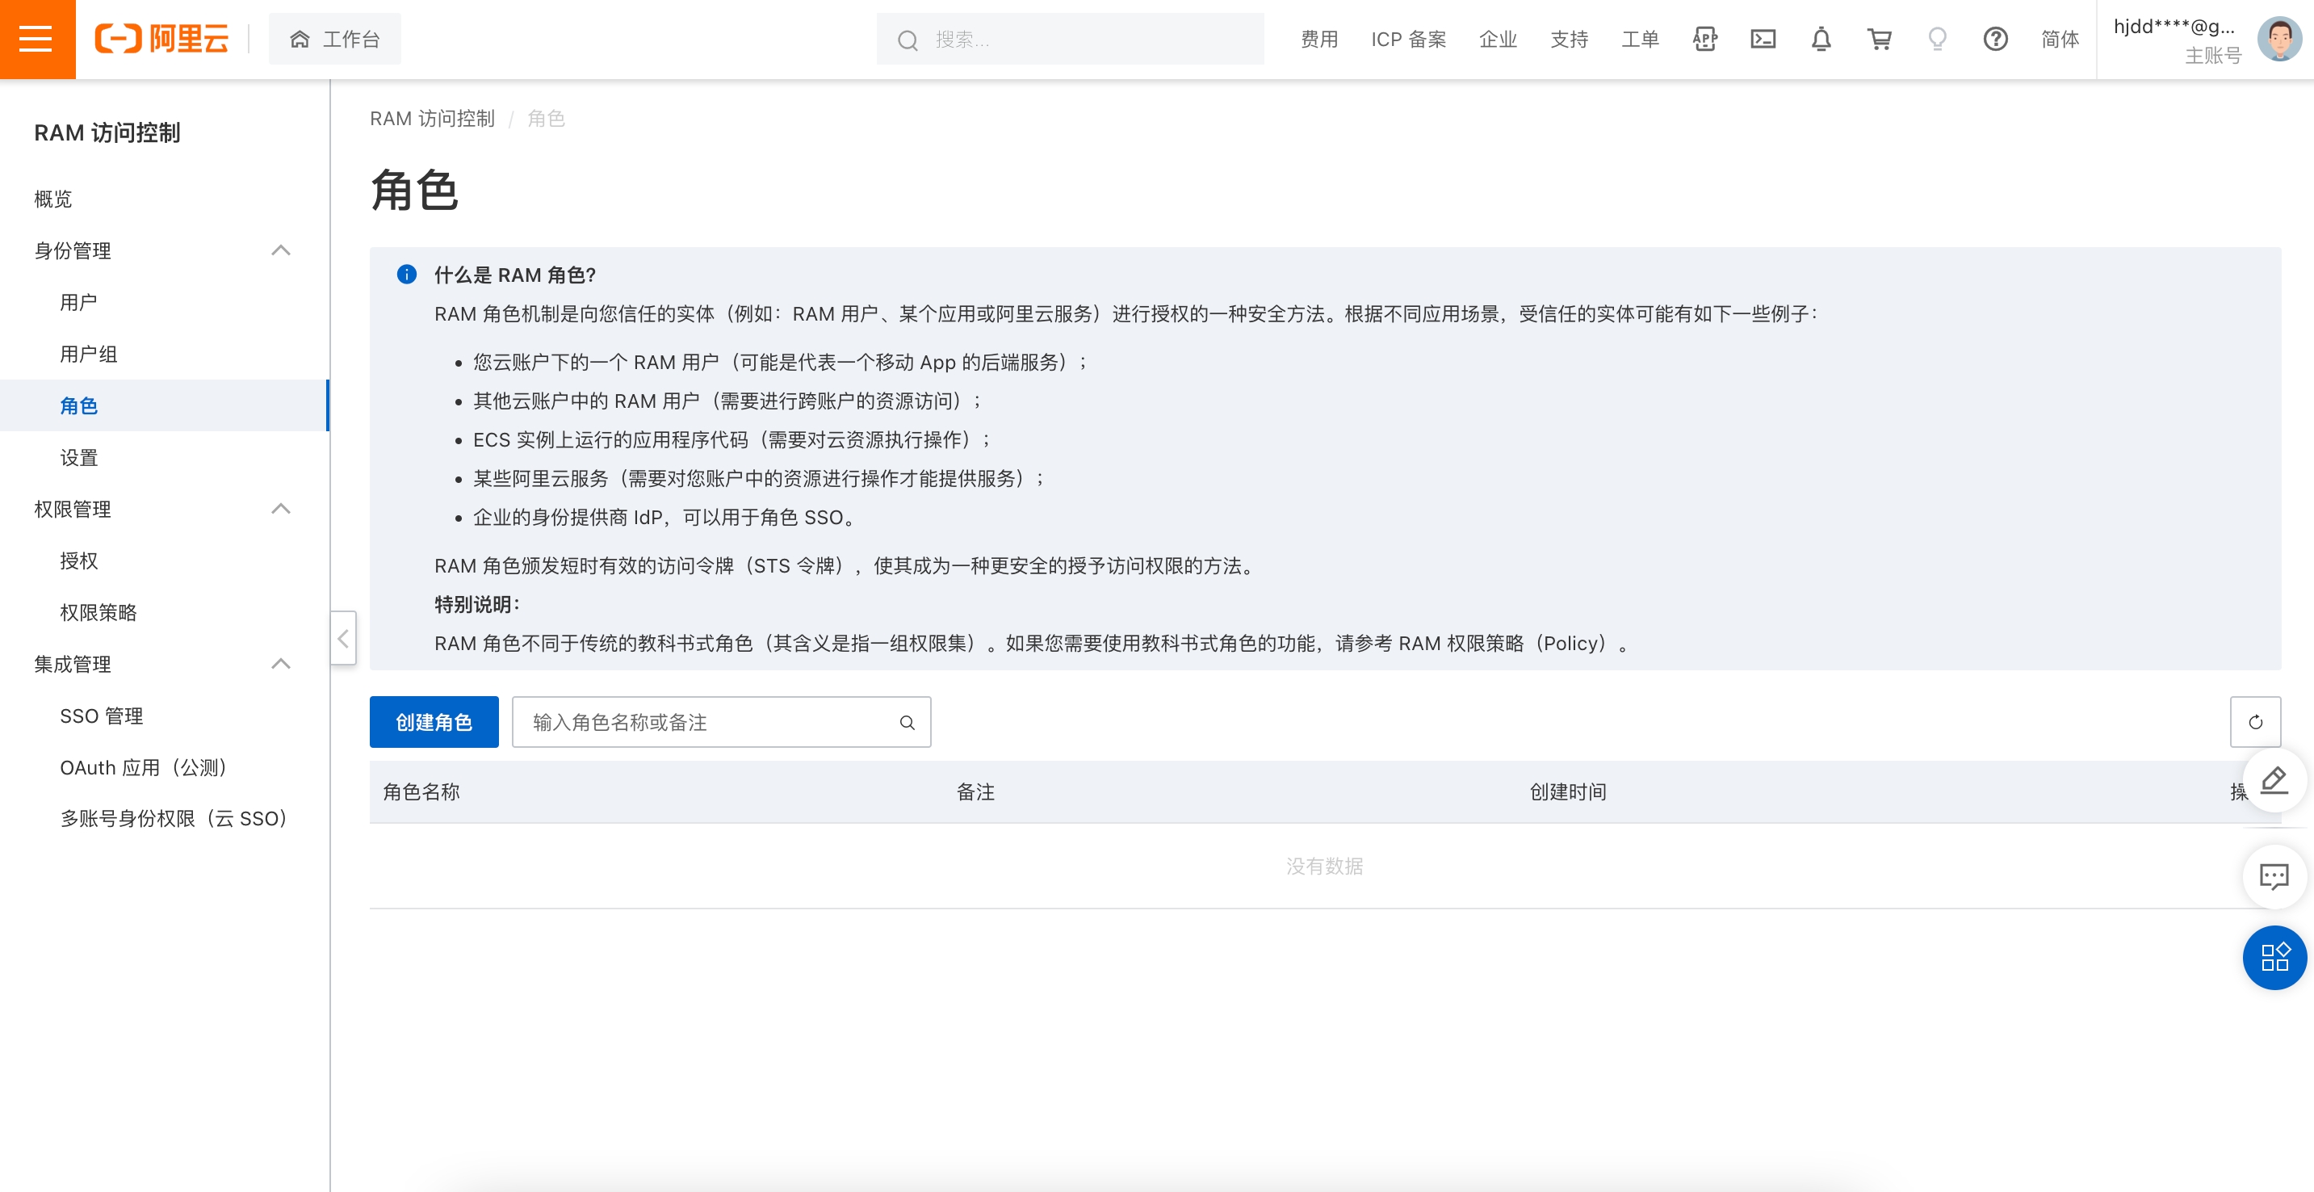Open 设置 in the sidebar
Viewport: 2314px width, 1192px height.
pos(78,457)
